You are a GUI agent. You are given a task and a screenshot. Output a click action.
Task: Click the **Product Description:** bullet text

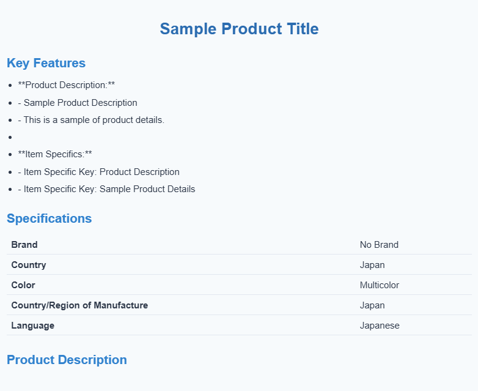pos(67,85)
